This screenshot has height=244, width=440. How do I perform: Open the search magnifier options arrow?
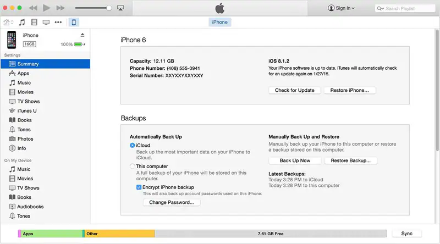click(380, 8)
